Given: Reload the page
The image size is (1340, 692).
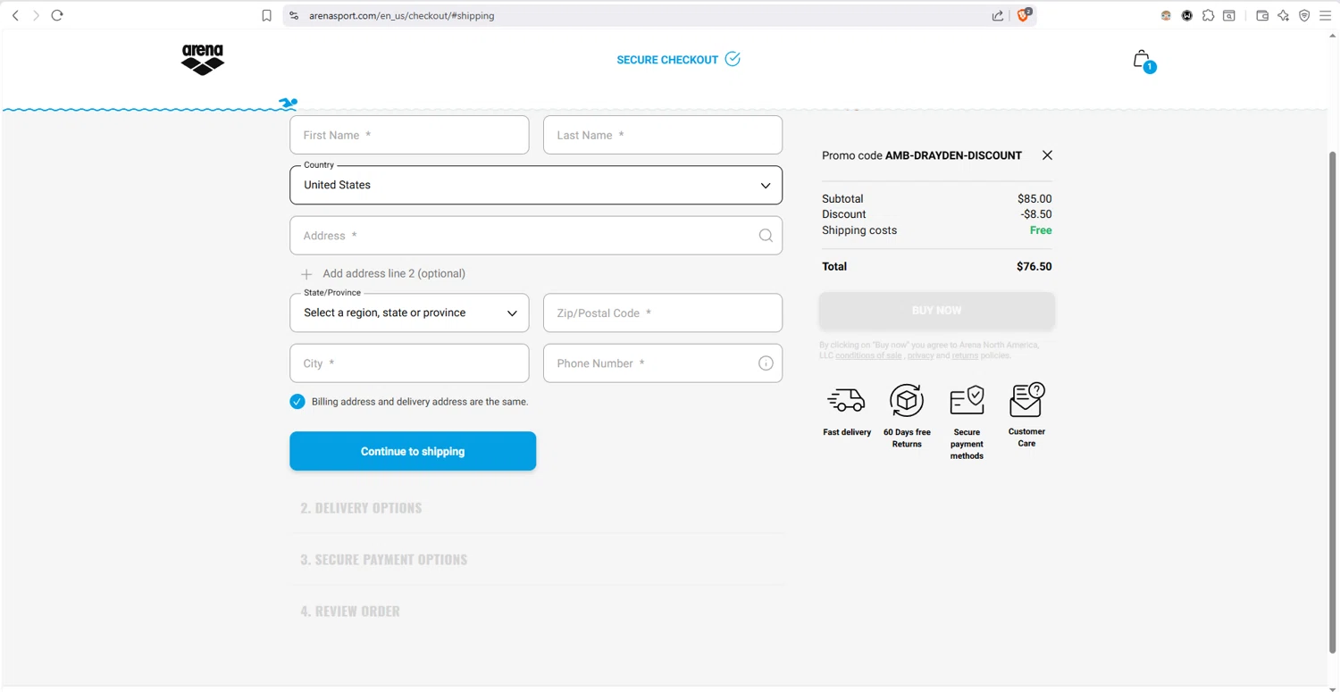Looking at the screenshot, I should (x=57, y=15).
